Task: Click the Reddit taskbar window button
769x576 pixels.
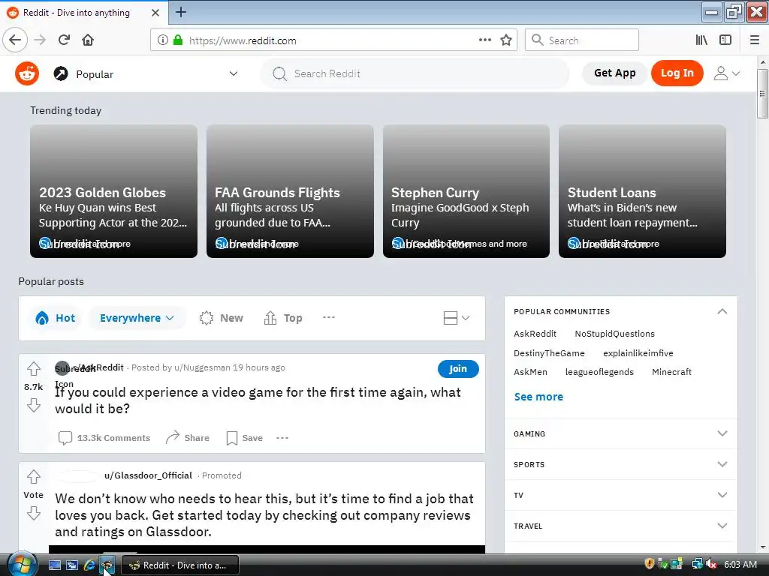Action: (x=180, y=565)
